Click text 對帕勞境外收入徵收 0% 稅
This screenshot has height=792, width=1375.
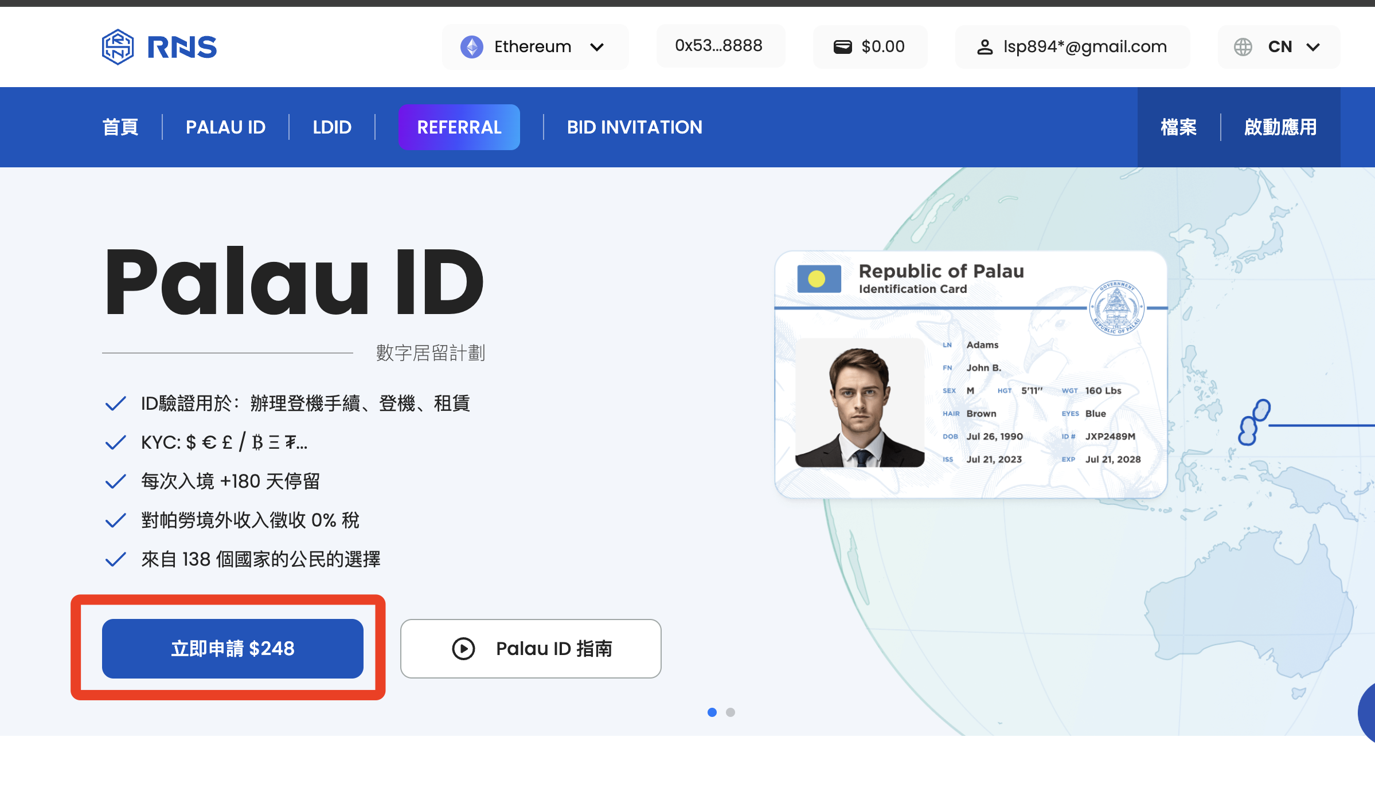[x=250, y=520]
